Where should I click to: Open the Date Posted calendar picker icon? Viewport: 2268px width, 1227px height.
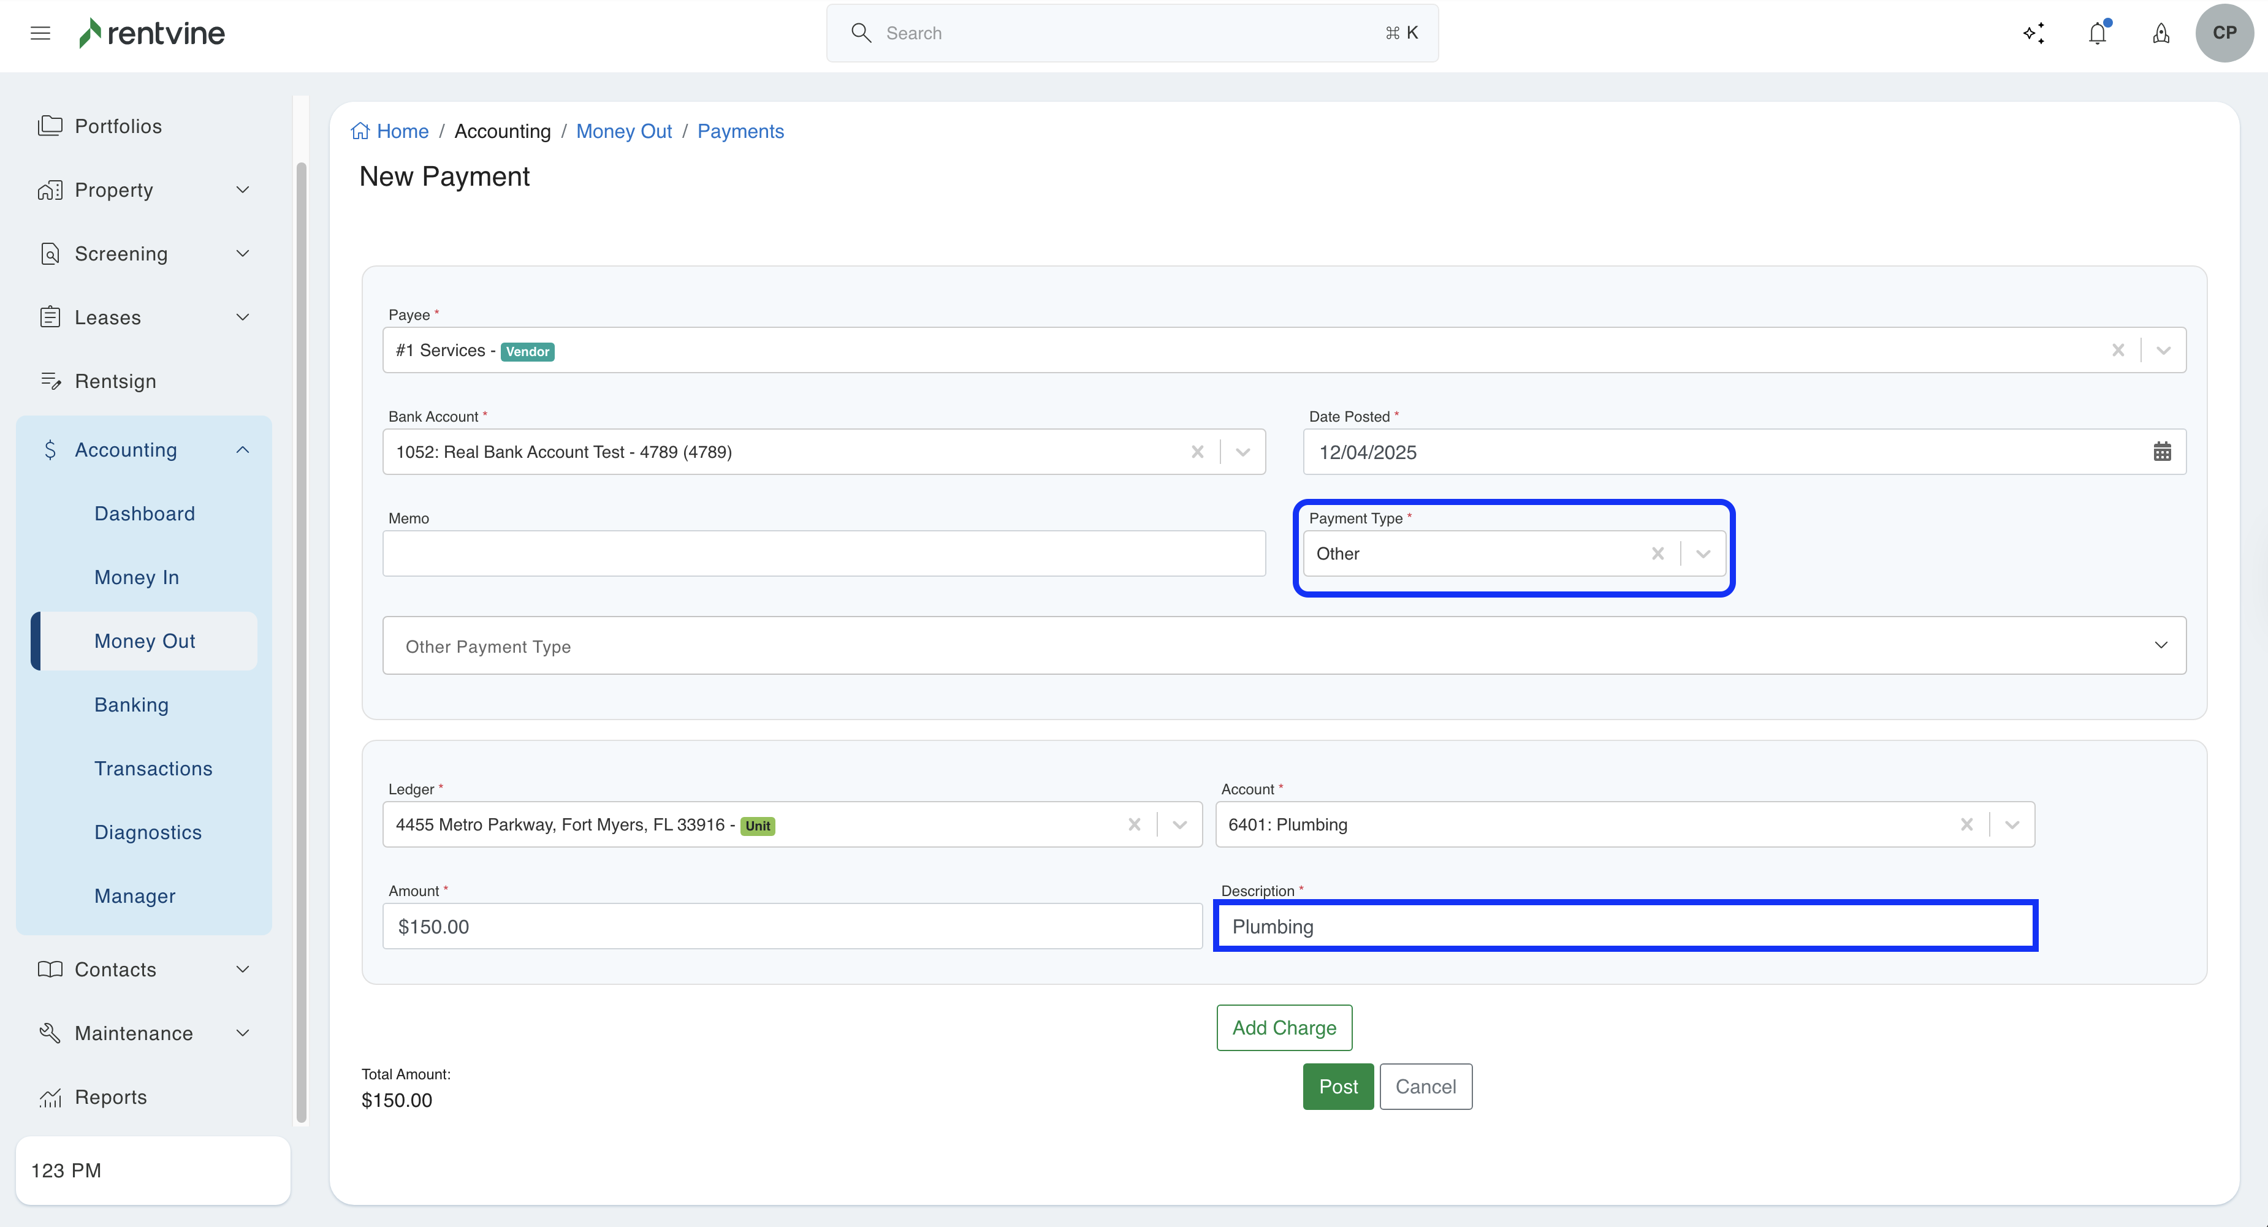pyautogui.click(x=2161, y=452)
